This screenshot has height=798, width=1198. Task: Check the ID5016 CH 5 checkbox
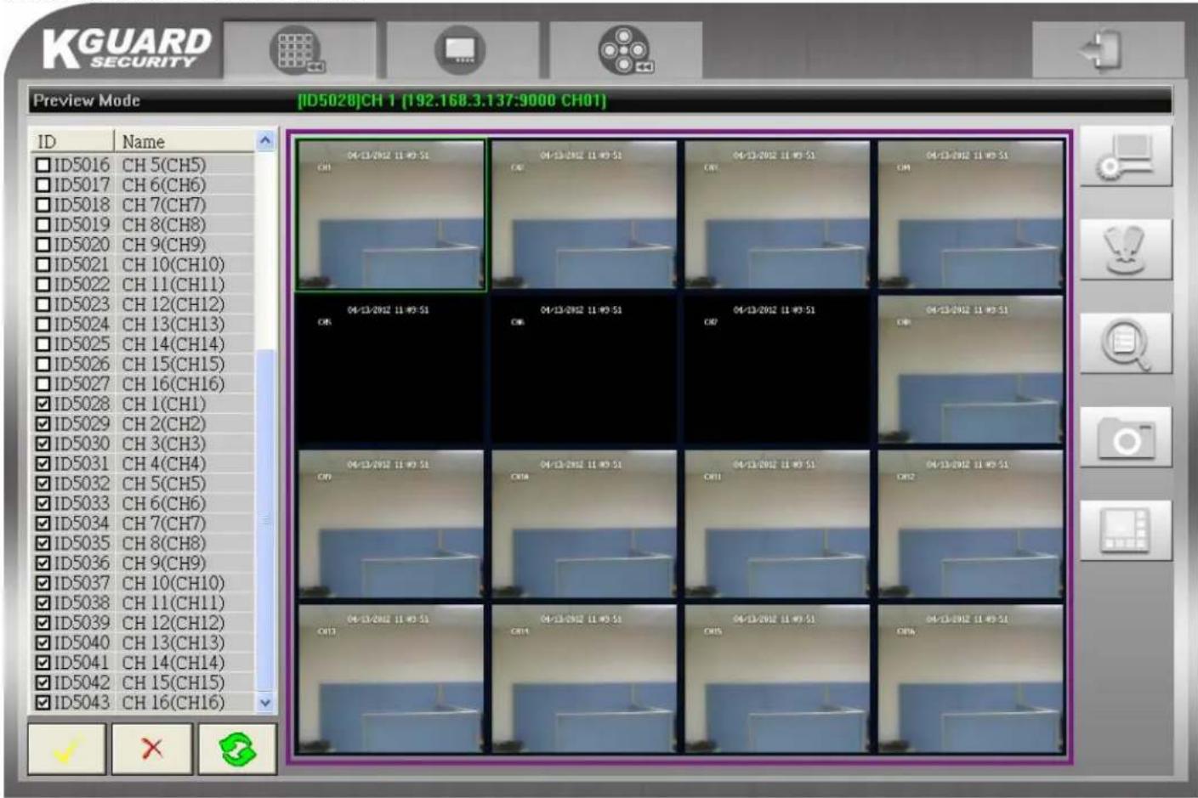pyautogui.click(x=43, y=165)
